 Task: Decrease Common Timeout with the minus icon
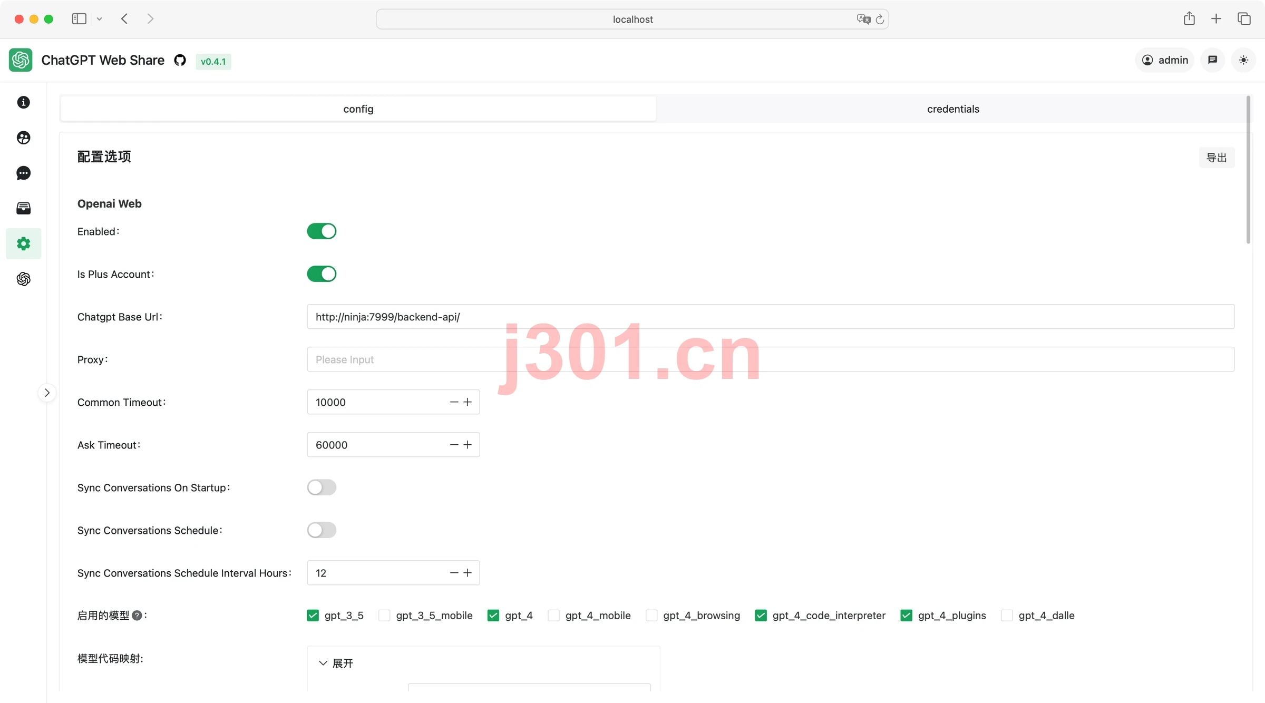(454, 402)
